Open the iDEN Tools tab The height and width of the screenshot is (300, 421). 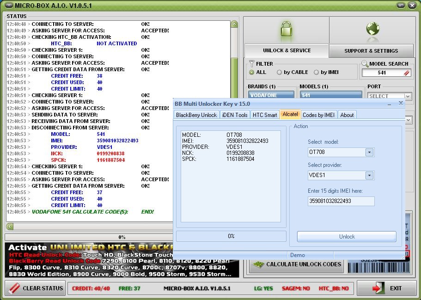[x=235, y=115]
